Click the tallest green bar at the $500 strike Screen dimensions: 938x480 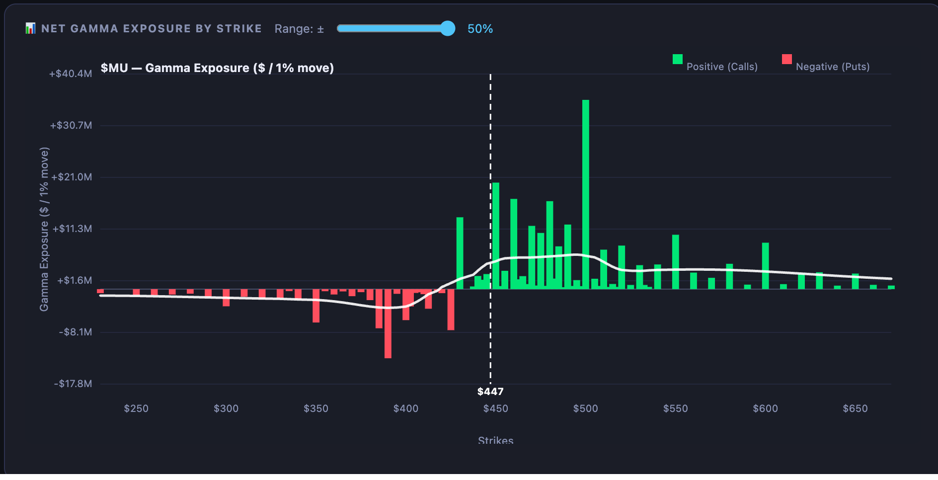[586, 194]
